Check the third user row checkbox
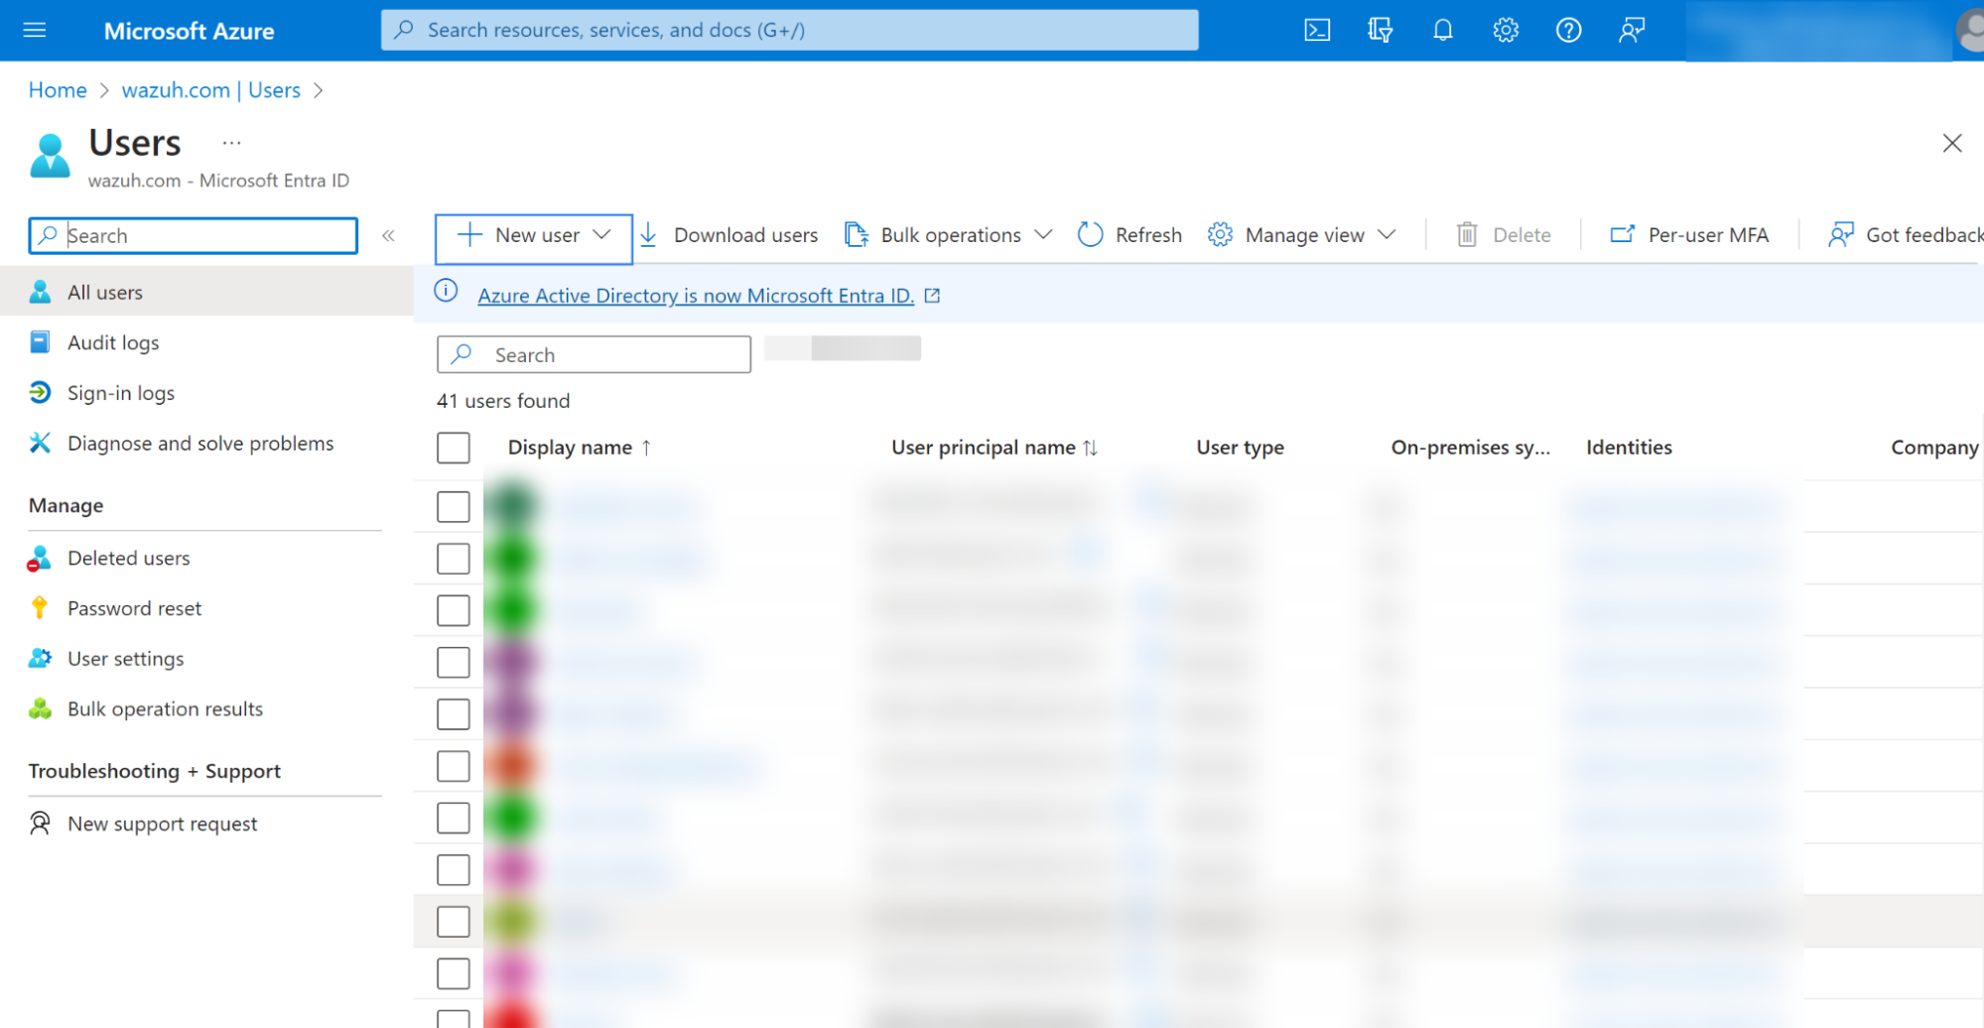The width and height of the screenshot is (1984, 1028). (454, 610)
